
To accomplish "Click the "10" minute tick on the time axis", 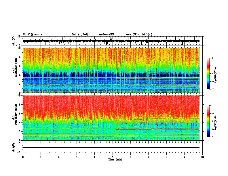I will (202, 157).
